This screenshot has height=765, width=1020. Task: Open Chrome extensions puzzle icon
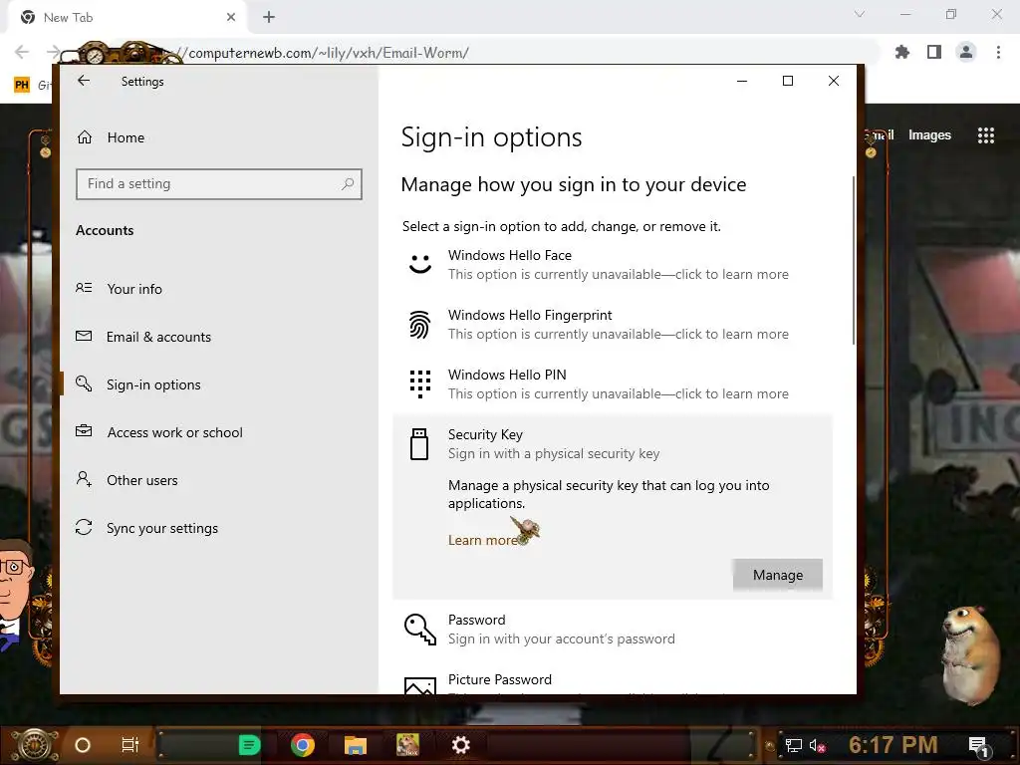tap(902, 52)
